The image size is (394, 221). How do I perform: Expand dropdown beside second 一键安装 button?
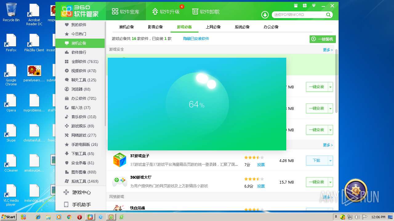pyautogui.click(x=331, y=108)
